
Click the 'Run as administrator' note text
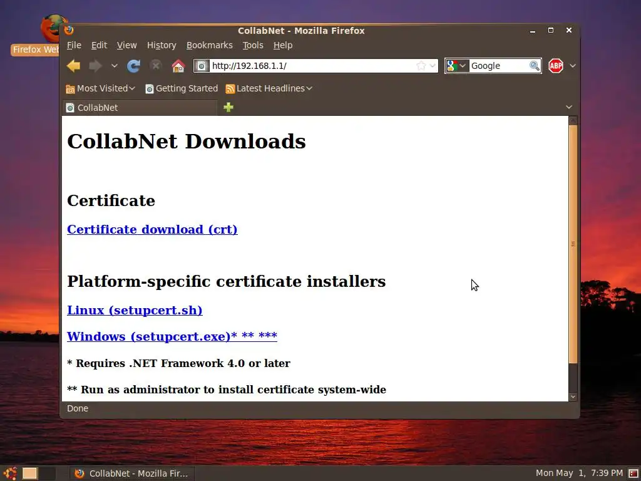click(x=227, y=390)
